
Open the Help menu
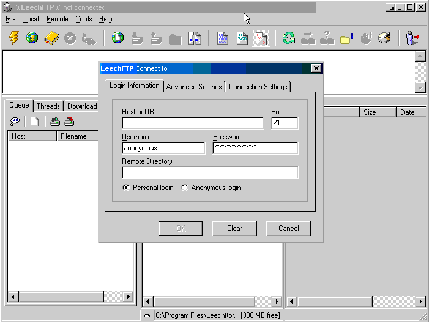pyautogui.click(x=106, y=19)
